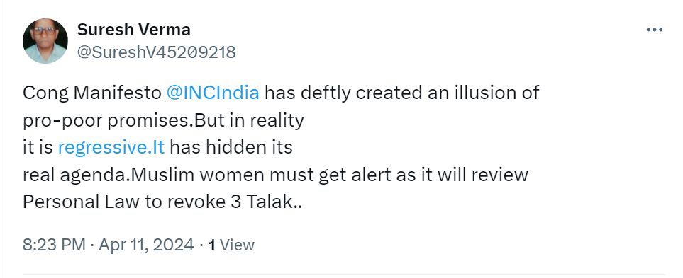Screen dimensions: 683x278
Task: Open the Suresh Verma display name link
Action: click(x=134, y=30)
